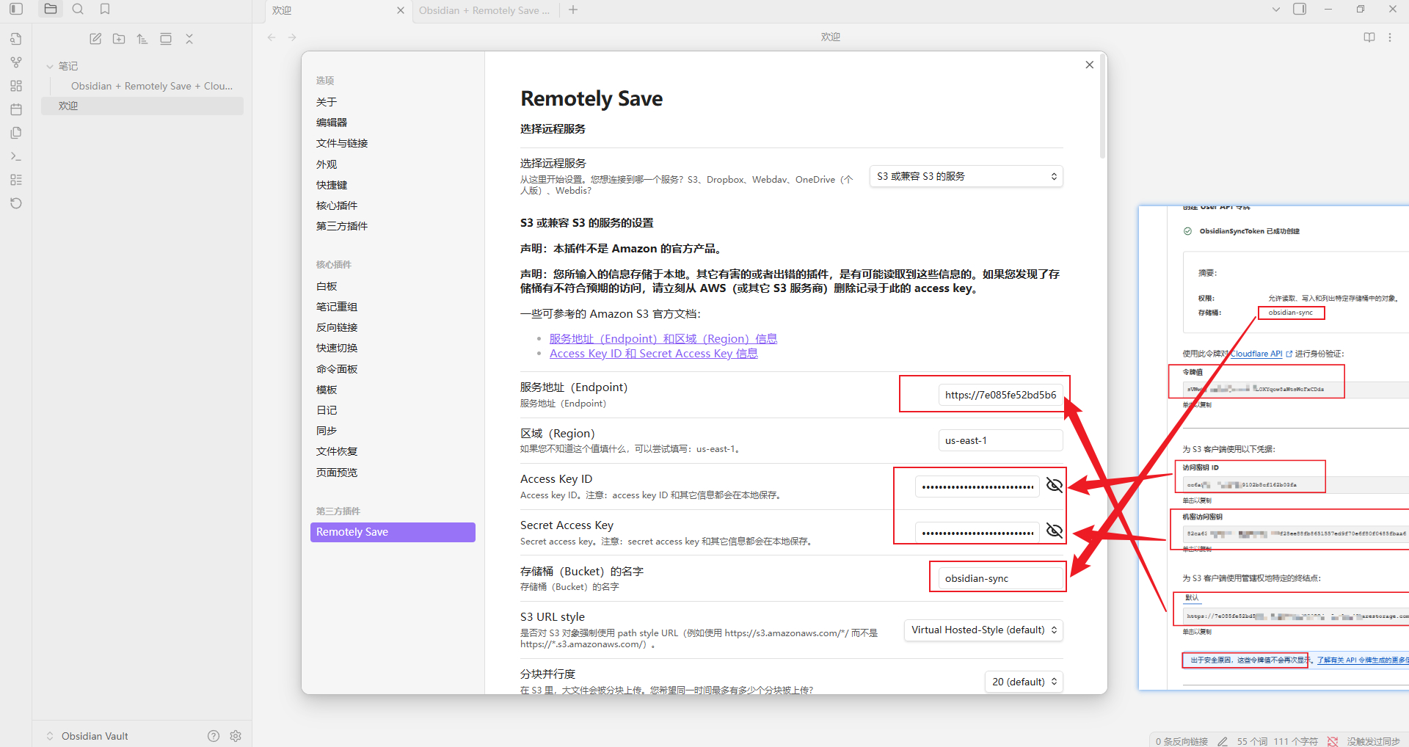1409x747 pixels.
Task: Open the S3 URL style dropdown
Action: coord(983,630)
